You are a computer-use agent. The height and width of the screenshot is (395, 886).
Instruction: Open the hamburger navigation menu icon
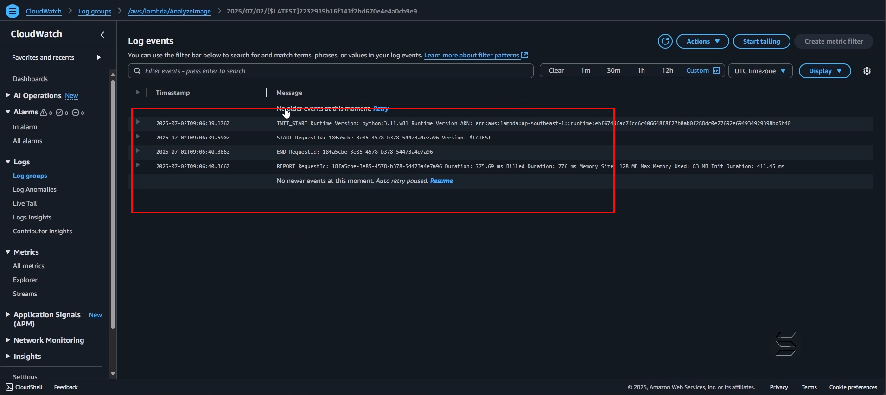click(13, 11)
